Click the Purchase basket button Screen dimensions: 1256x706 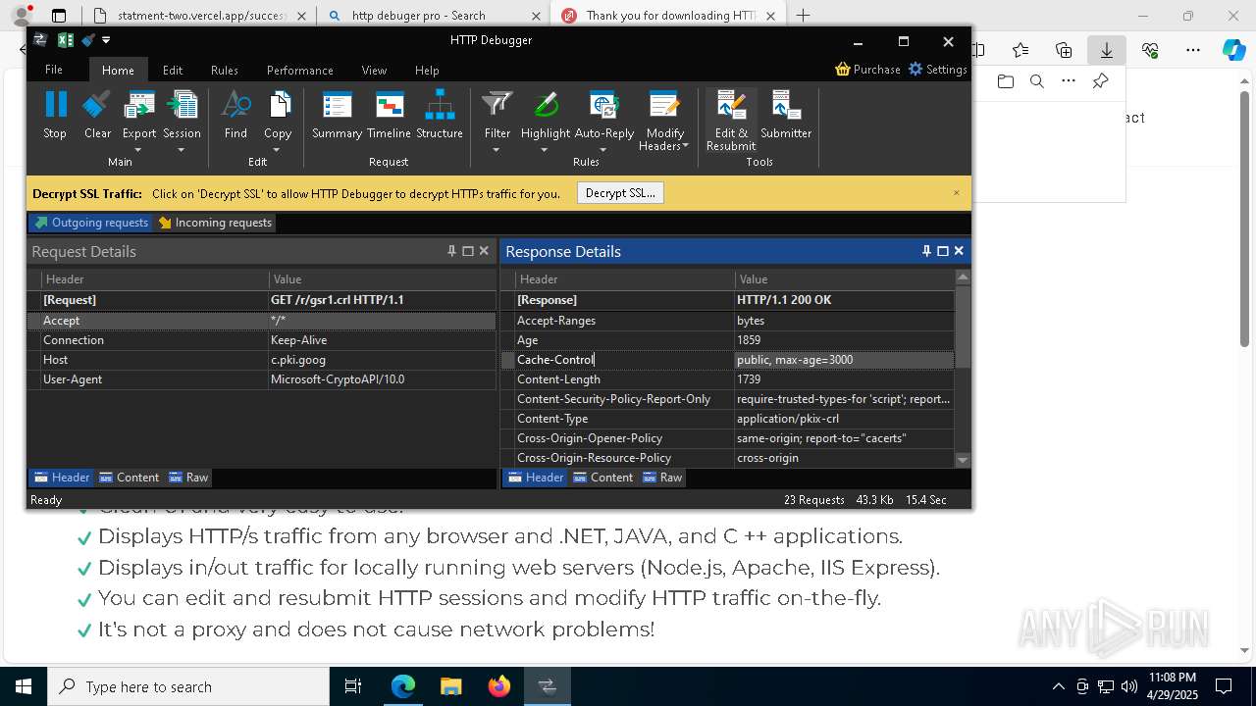pyautogui.click(x=867, y=70)
